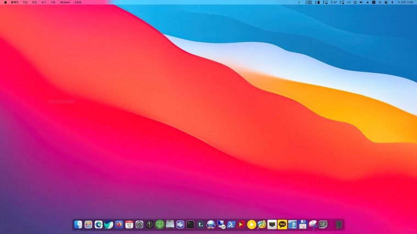Open the Hangul word processor dock icon
This screenshot has width=417, height=234.
[x=292, y=225]
